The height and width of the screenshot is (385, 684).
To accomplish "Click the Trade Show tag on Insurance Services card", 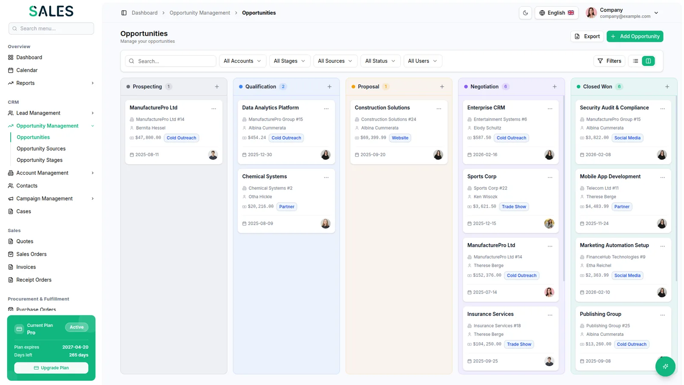I will tap(519, 344).
